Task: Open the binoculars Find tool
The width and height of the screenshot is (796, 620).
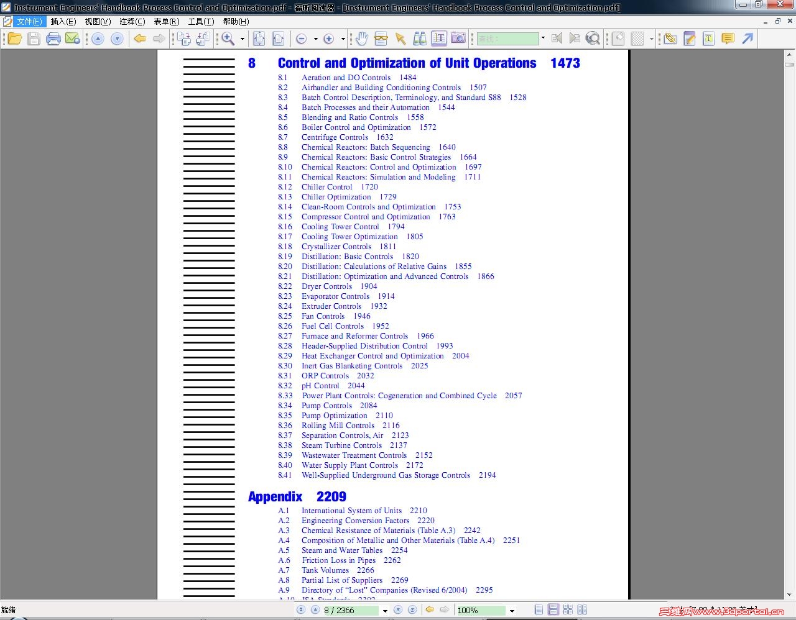Action: point(420,39)
